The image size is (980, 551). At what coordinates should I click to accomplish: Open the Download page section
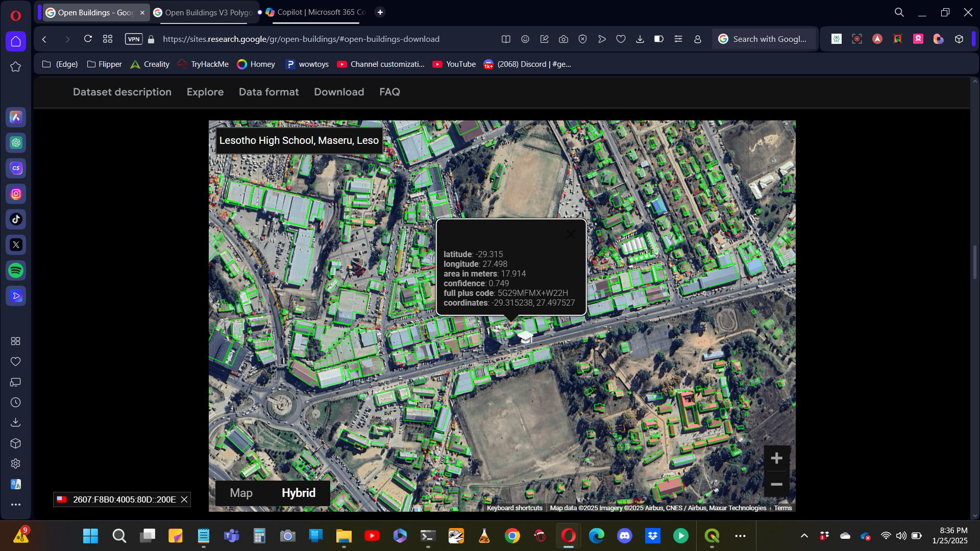click(x=339, y=92)
